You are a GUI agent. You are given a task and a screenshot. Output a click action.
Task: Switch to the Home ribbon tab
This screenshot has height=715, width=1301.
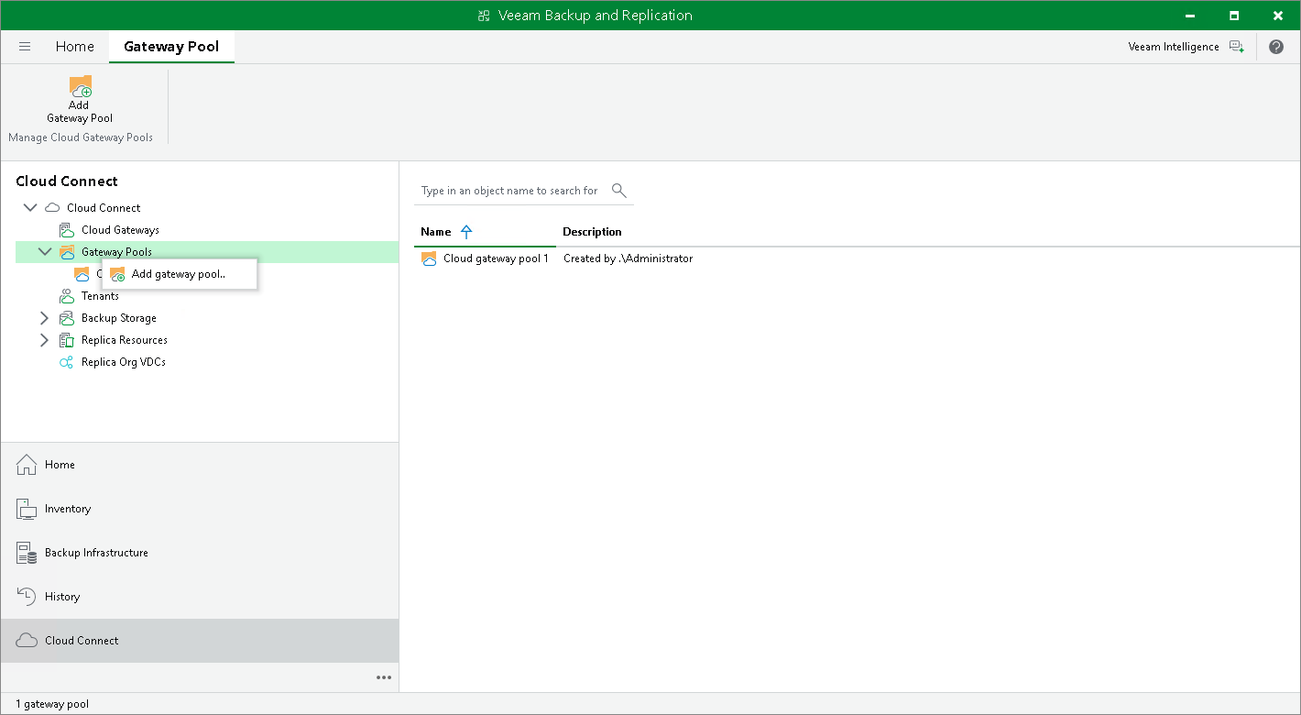click(x=75, y=47)
